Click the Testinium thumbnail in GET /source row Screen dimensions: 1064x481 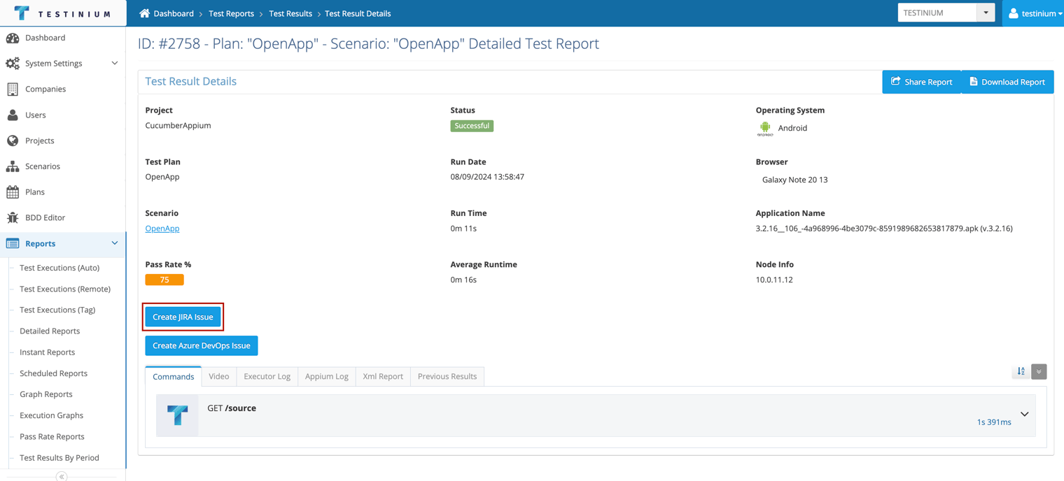click(x=178, y=415)
